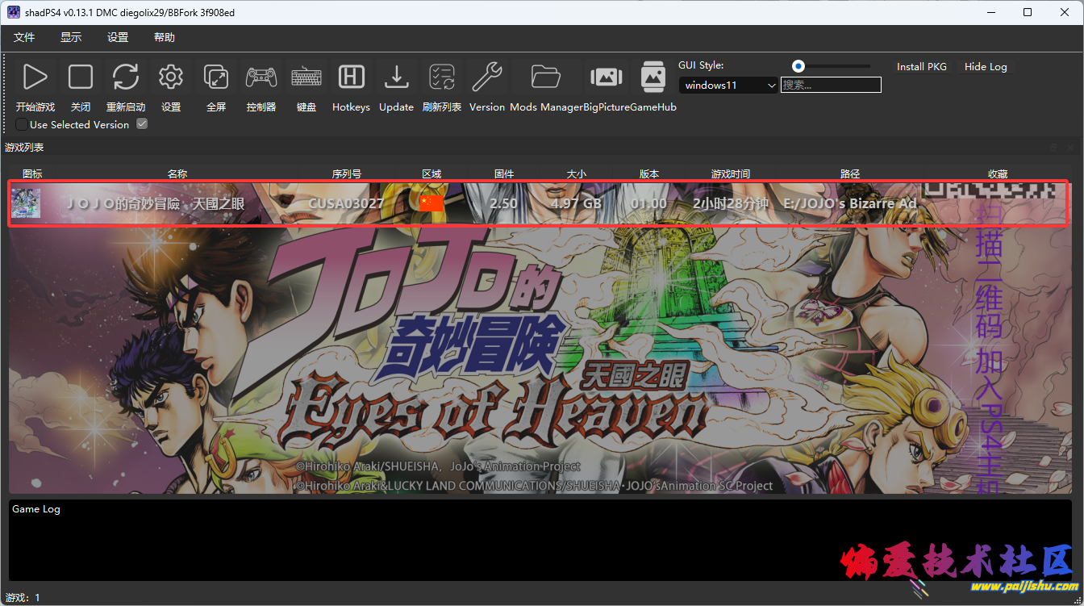Open the 控制器 controller settings
Screen dimensions: 1084x606
click(261, 77)
